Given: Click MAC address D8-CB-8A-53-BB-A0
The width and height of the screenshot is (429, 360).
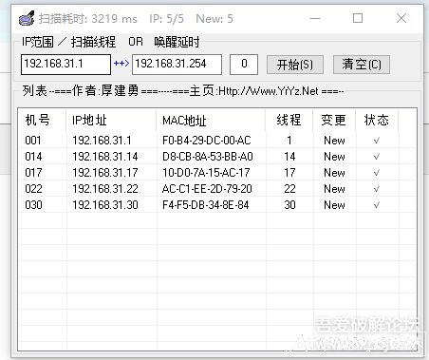Looking at the screenshot, I should point(208,157).
